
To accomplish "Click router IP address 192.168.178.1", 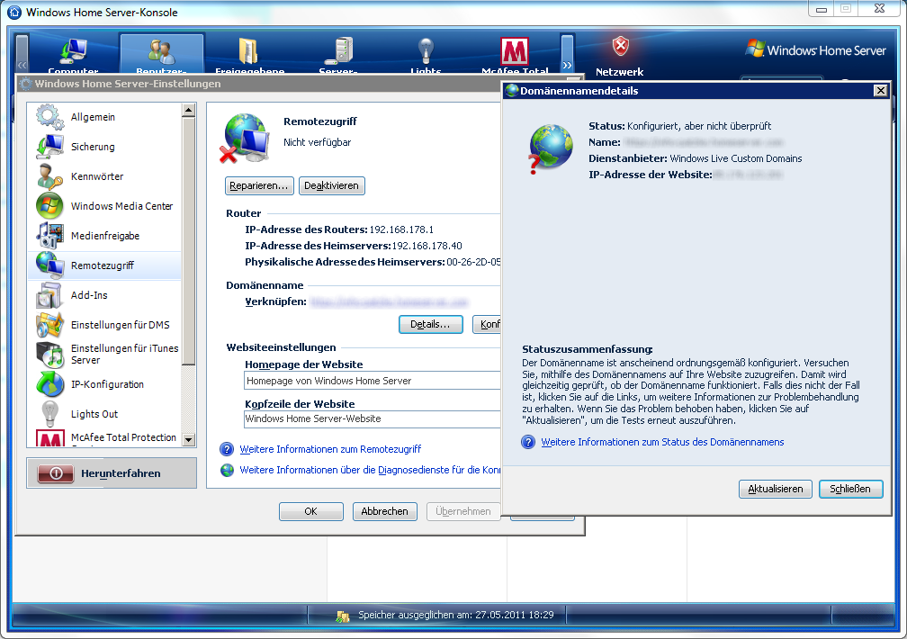I will tap(401, 229).
